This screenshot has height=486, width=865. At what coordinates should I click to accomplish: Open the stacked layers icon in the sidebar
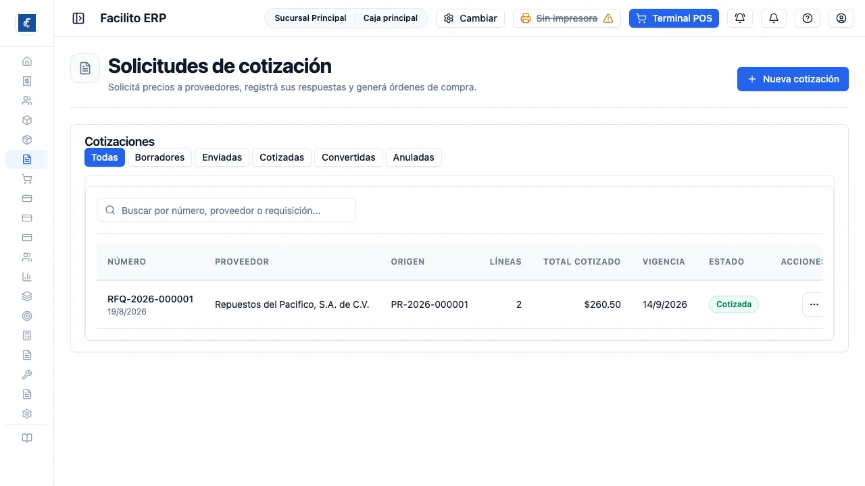[27, 296]
